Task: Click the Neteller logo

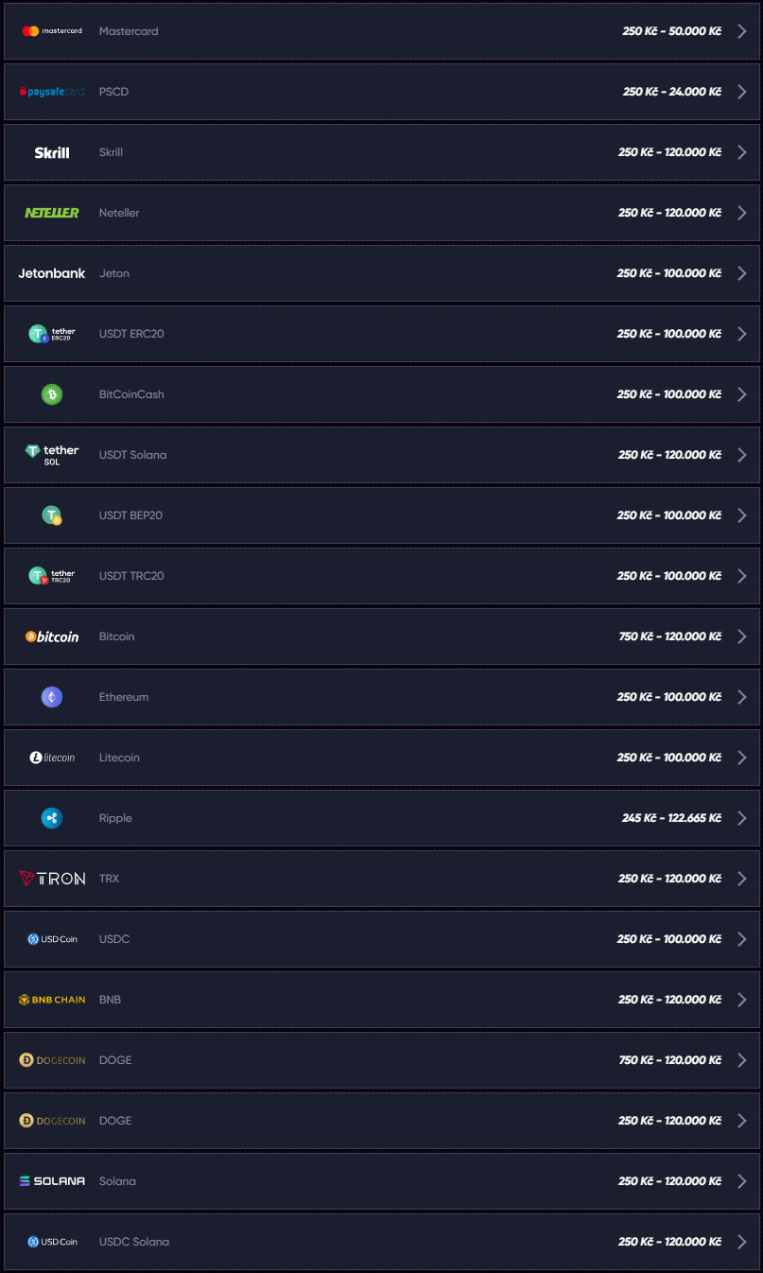Action: tap(51, 212)
